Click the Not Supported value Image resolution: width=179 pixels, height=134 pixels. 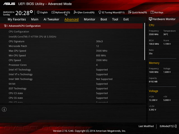[x=104, y=79]
